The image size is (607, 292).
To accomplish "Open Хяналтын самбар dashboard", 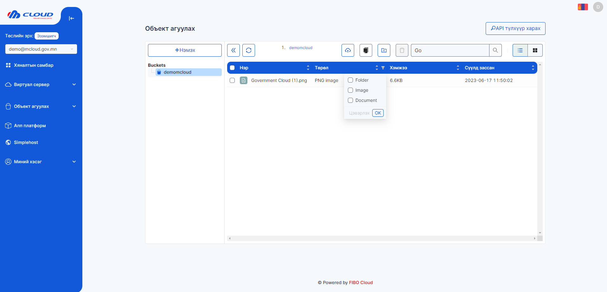I will (34, 65).
